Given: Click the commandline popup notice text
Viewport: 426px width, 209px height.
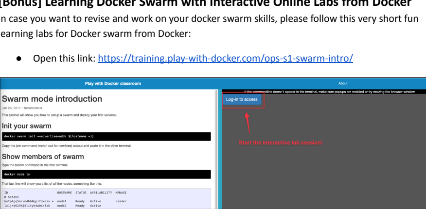Looking at the screenshot, I should pyautogui.click(x=330, y=92).
